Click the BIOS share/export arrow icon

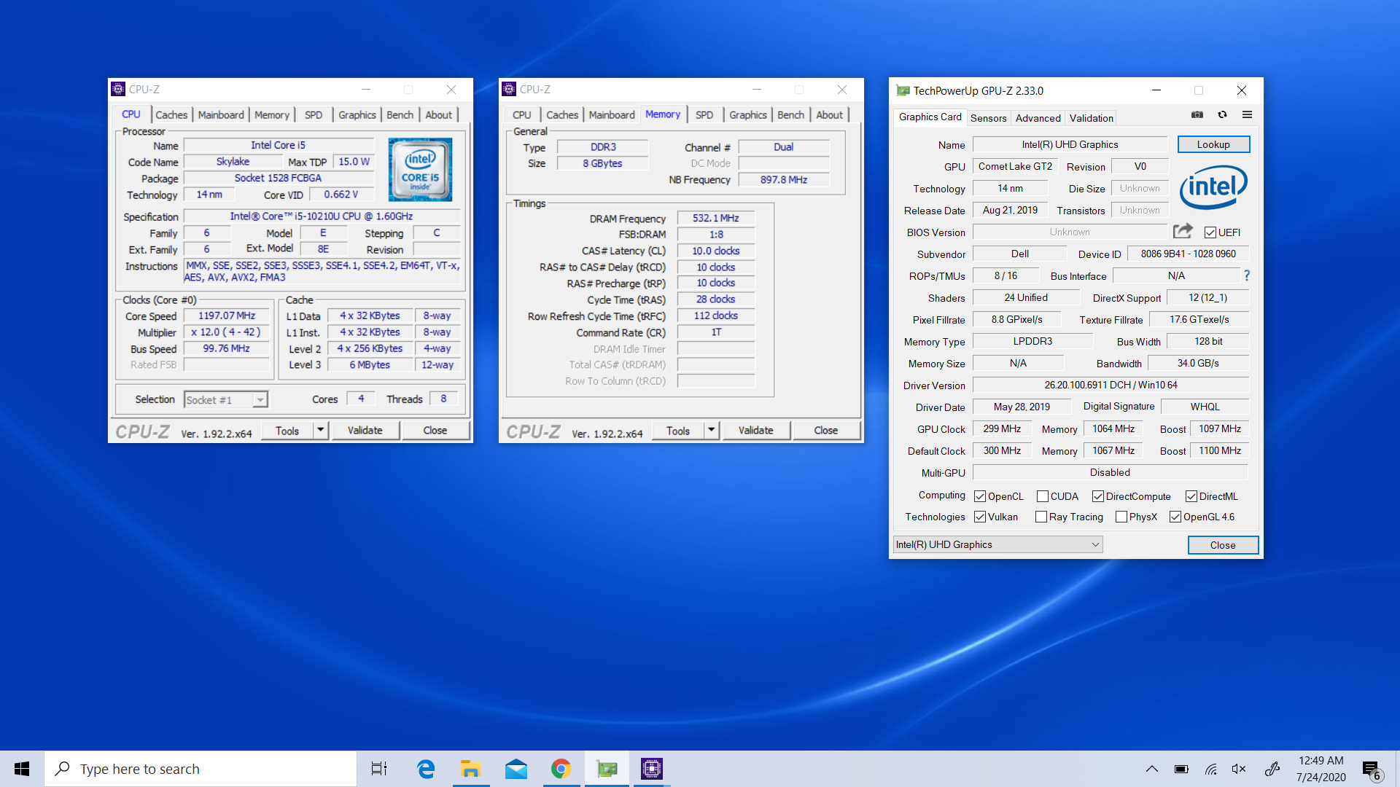point(1183,232)
